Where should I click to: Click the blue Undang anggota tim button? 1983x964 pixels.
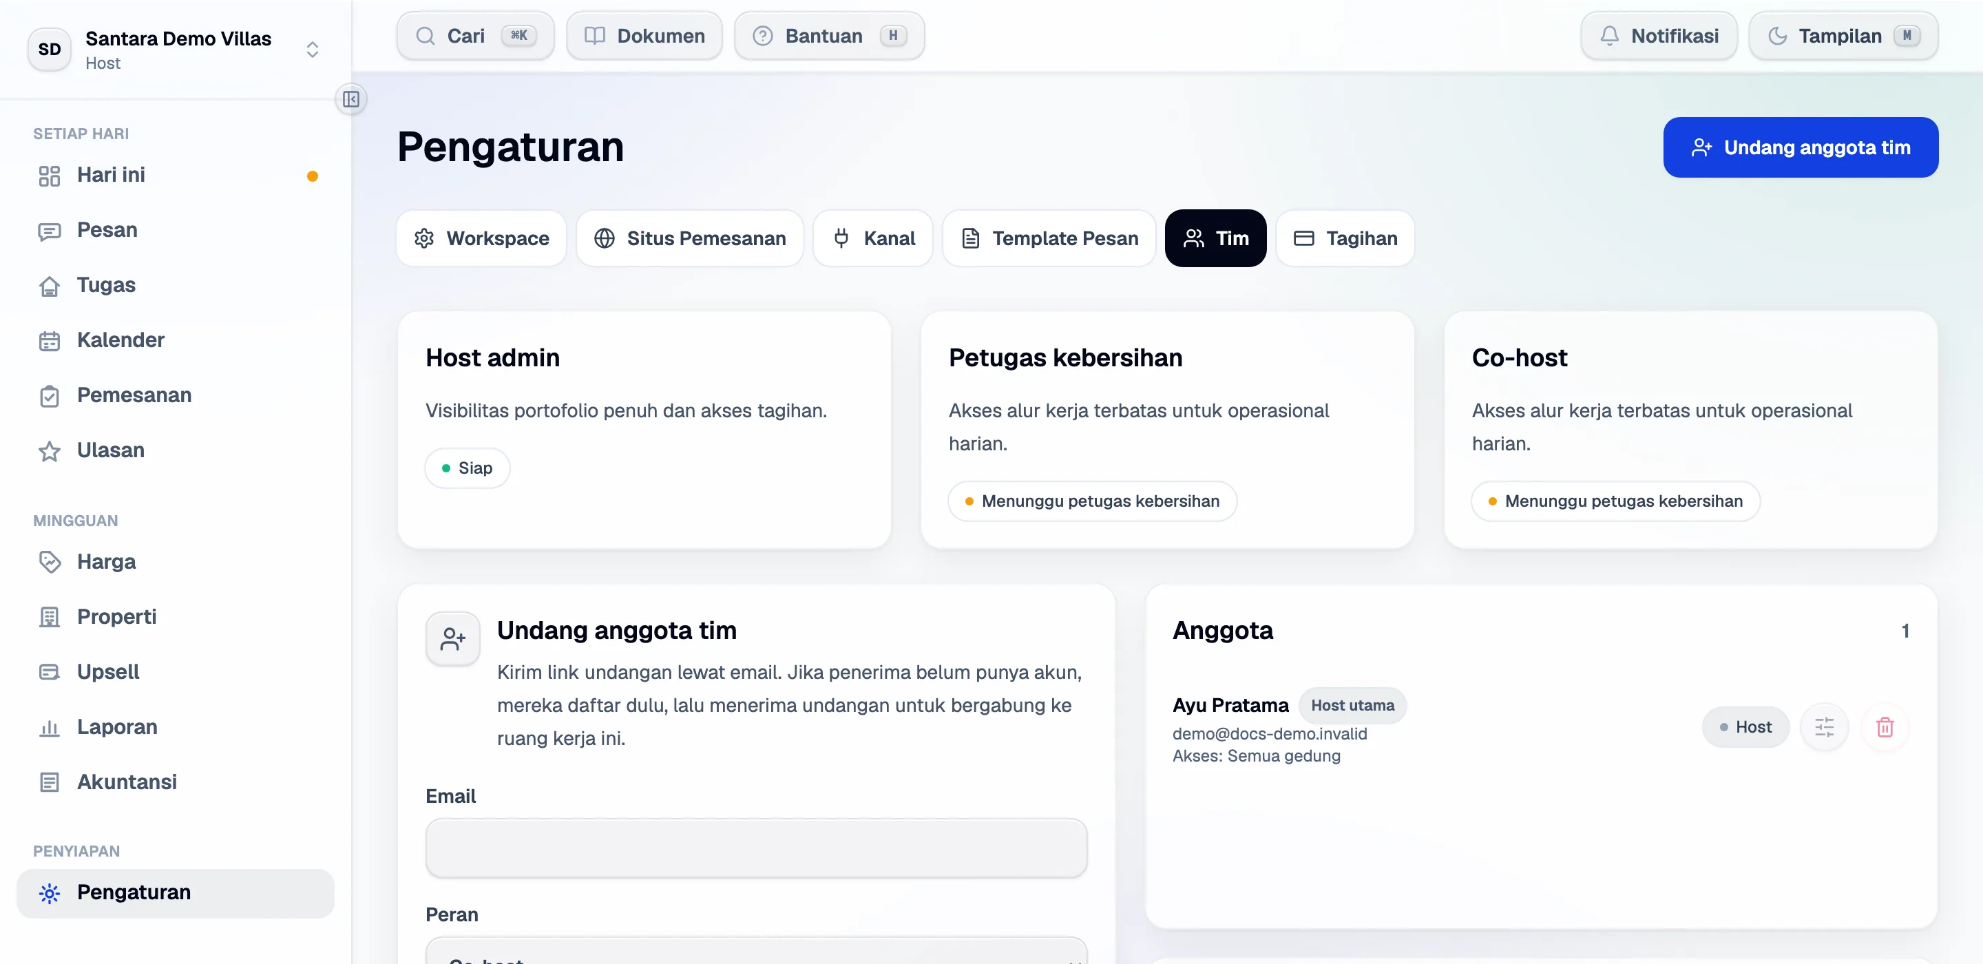(1801, 147)
